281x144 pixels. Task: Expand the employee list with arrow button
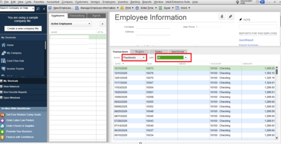point(102,24)
